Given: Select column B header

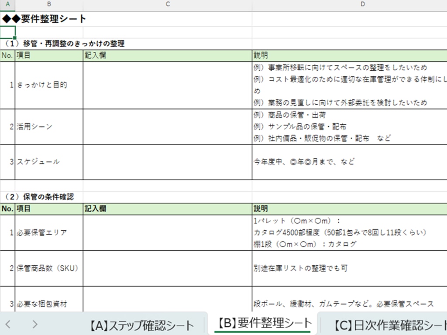Looking at the screenshot, I should pyautogui.click(x=49, y=4).
